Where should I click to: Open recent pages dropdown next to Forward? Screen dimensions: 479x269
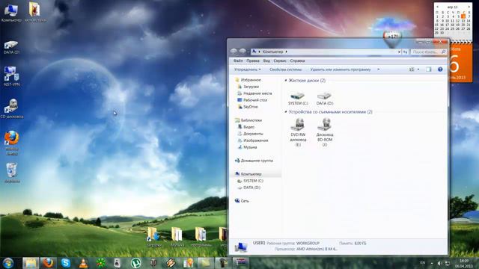pyautogui.click(x=248, y=52)
